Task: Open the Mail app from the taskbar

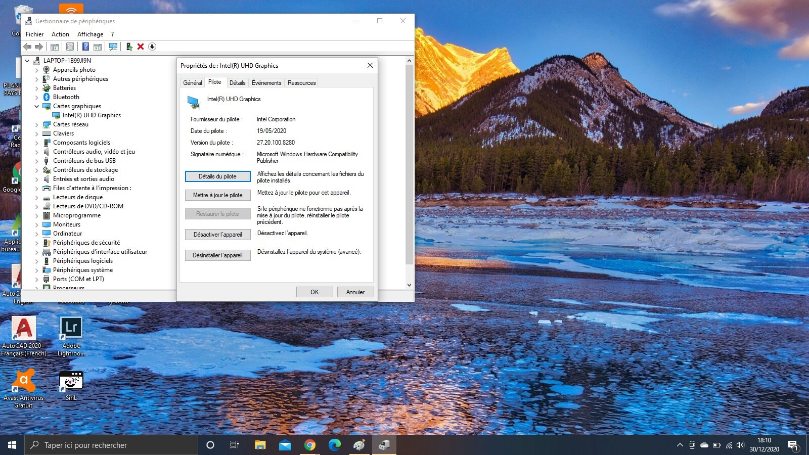Action: pyautogui.click(x=285, y=445)
